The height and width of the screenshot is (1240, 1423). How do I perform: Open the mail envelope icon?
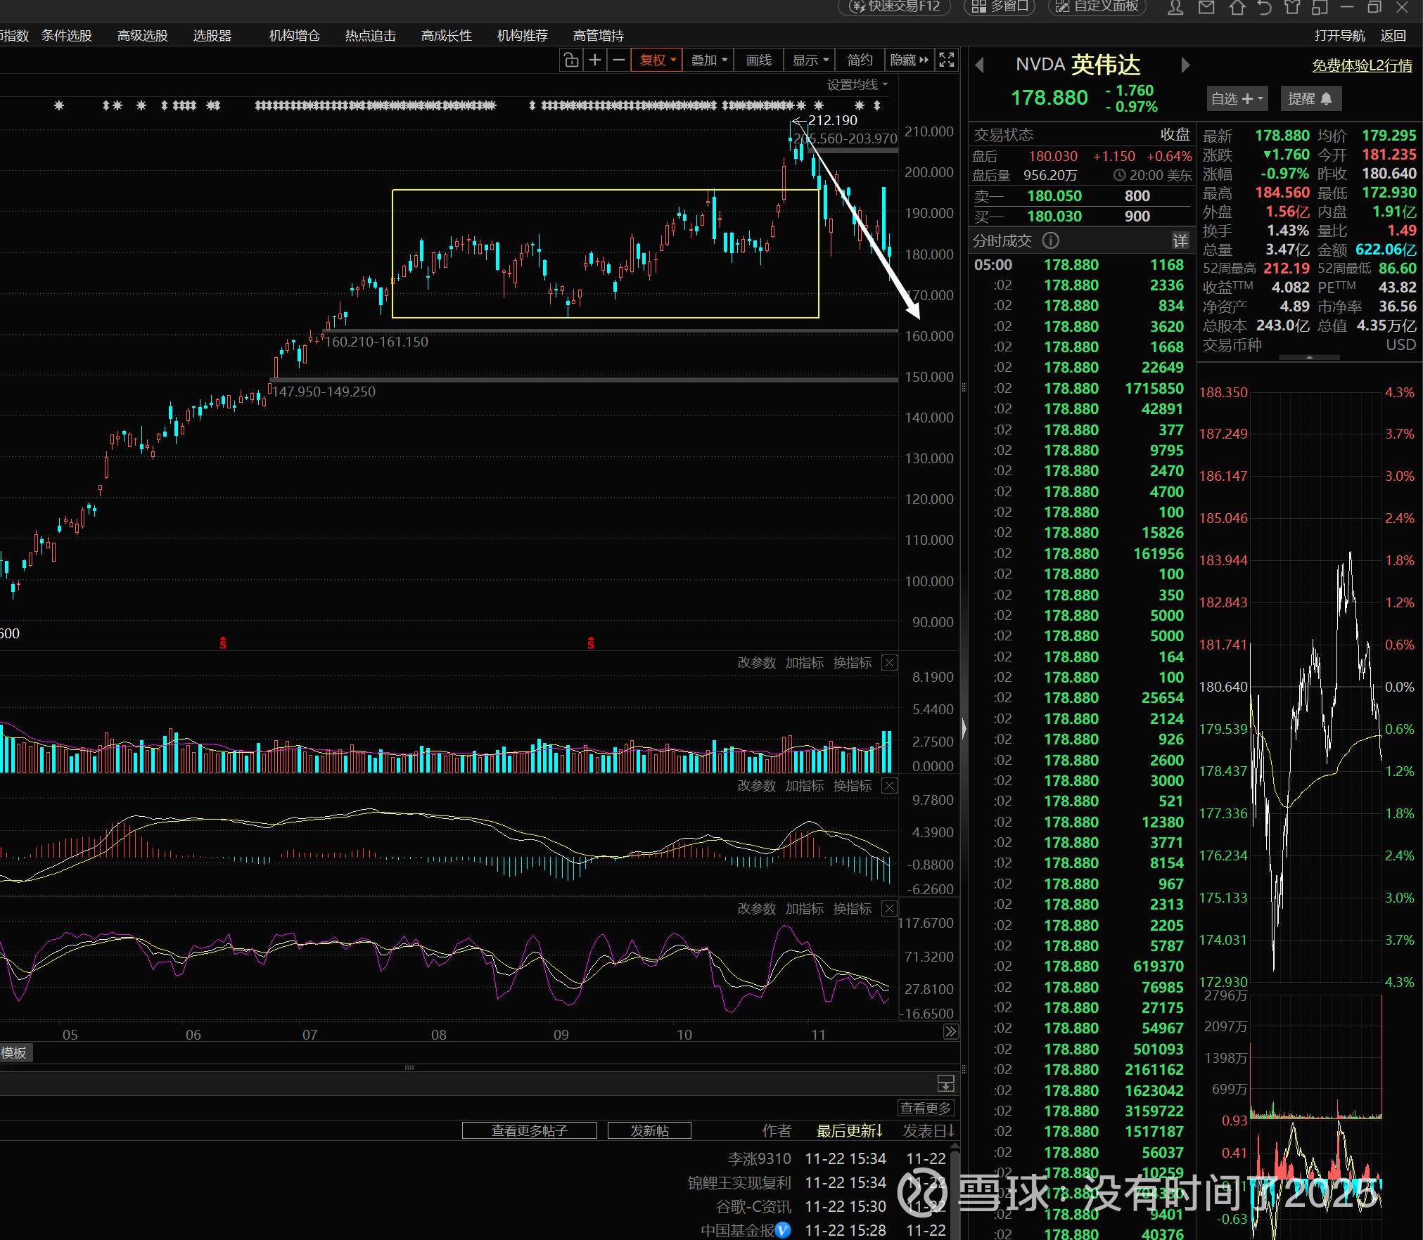pyautogui.click(x=1206, y=8)
